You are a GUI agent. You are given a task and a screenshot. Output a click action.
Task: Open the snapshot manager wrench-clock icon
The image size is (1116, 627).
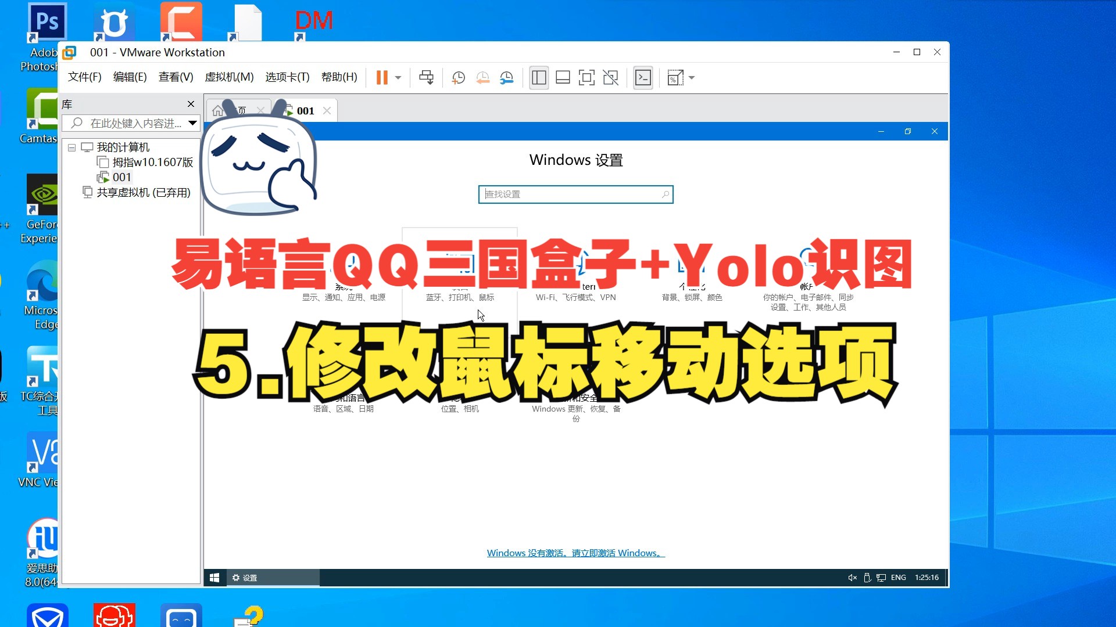pos(507,77)
